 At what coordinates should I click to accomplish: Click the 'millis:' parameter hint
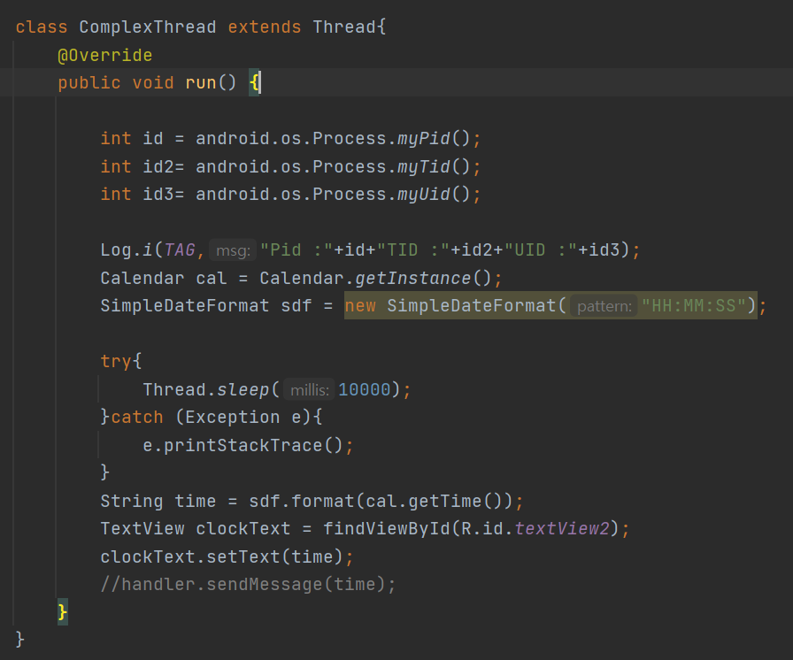[x=309, y=390]
